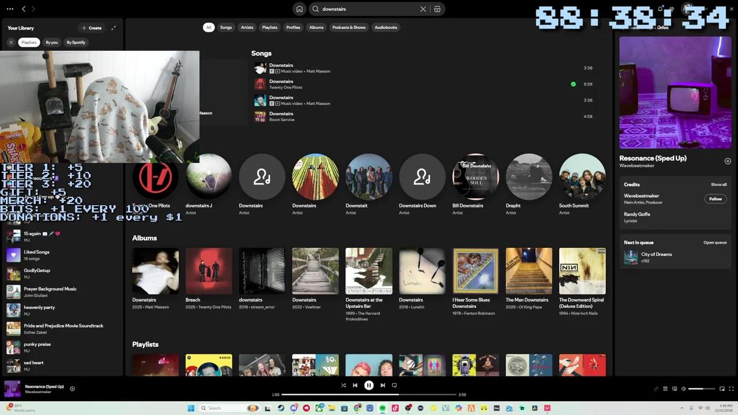
Task: Filter results by Podcasts & Shows
Action: pos(349,27)
